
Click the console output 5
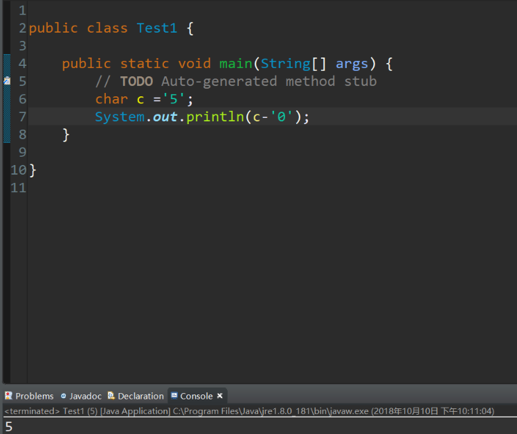tap(9, 427)
